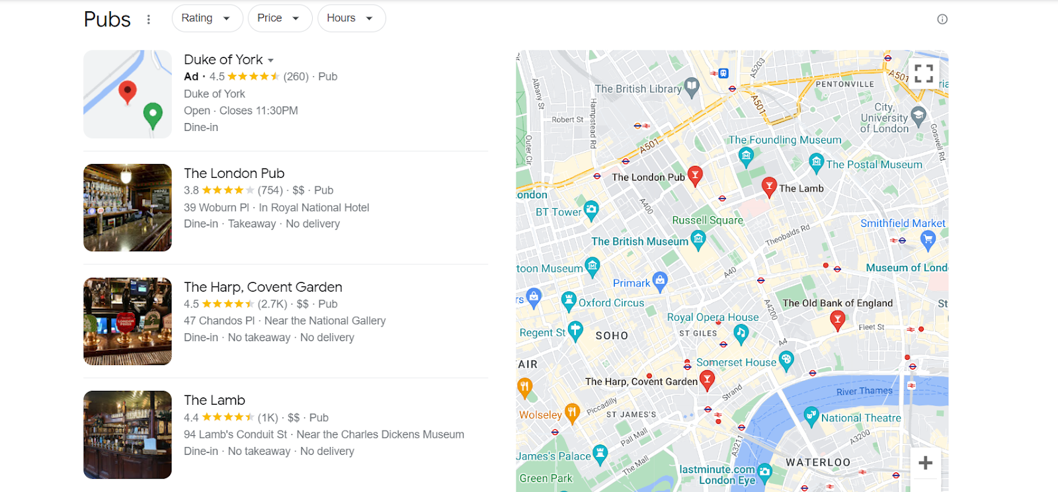
Task: Click "94 Lamb's Conduit St" address text
Action: coord(235,434)
